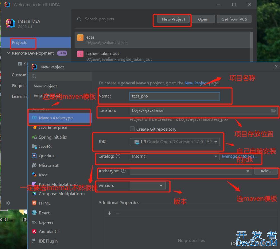Click the Micronaut generator icon
Image resolution: width=280 pixels, height=249 pixels.
[34, 165]
